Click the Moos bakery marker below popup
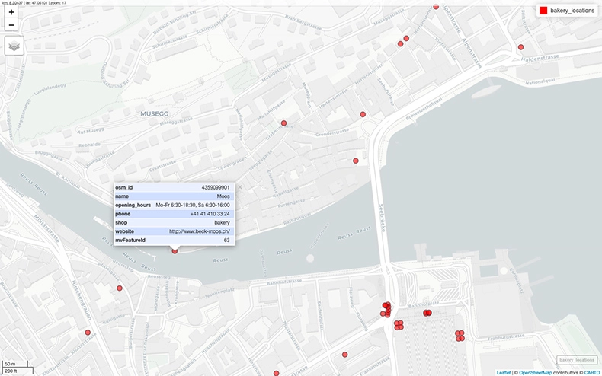602x376 pixels. pos(175,250)
